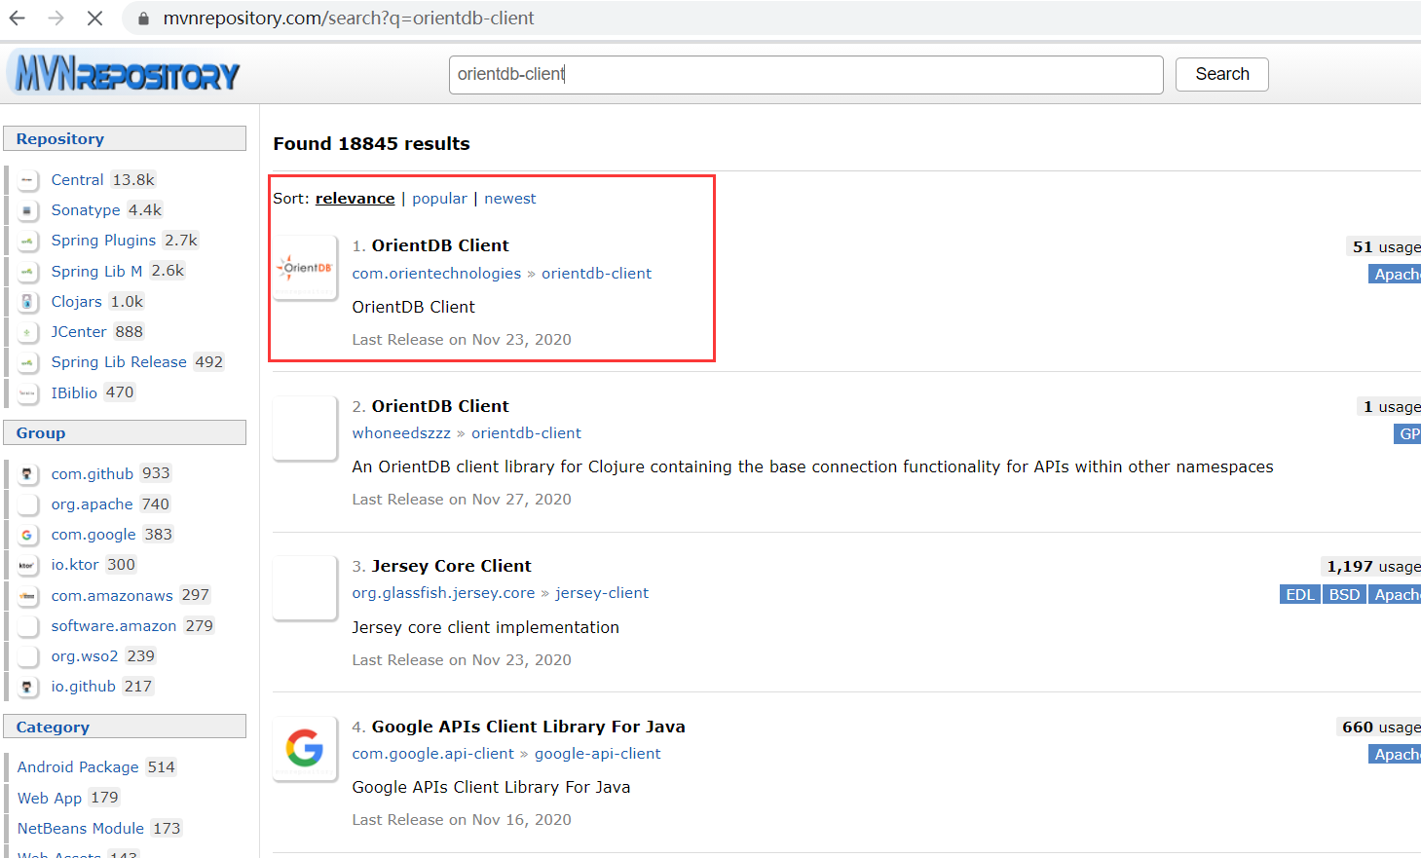The height and width of the screenshot is (858, 1421).
Task: Filter by org.apache group link
Action: pyautogui.click(x=92, y=504)
